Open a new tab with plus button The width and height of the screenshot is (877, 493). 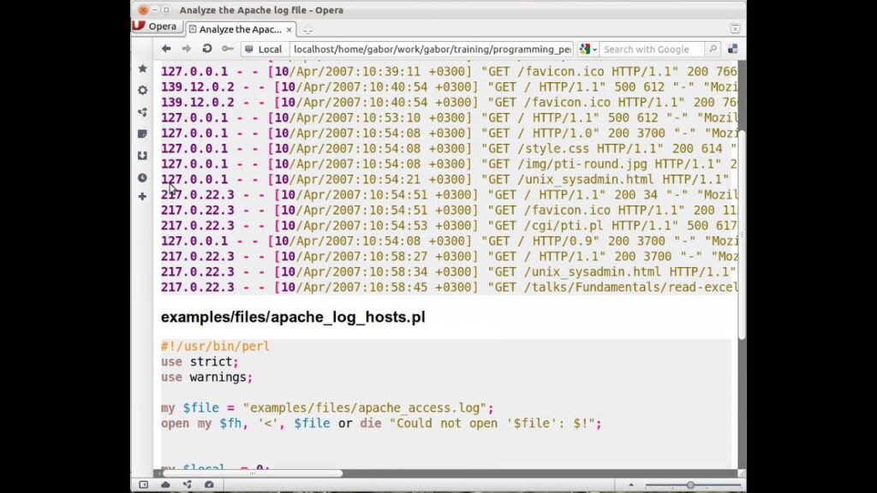click(307, 30)
